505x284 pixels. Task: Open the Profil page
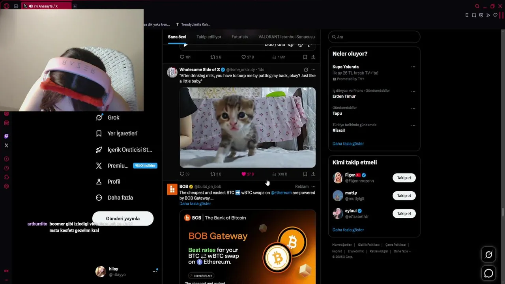point(108,181)
